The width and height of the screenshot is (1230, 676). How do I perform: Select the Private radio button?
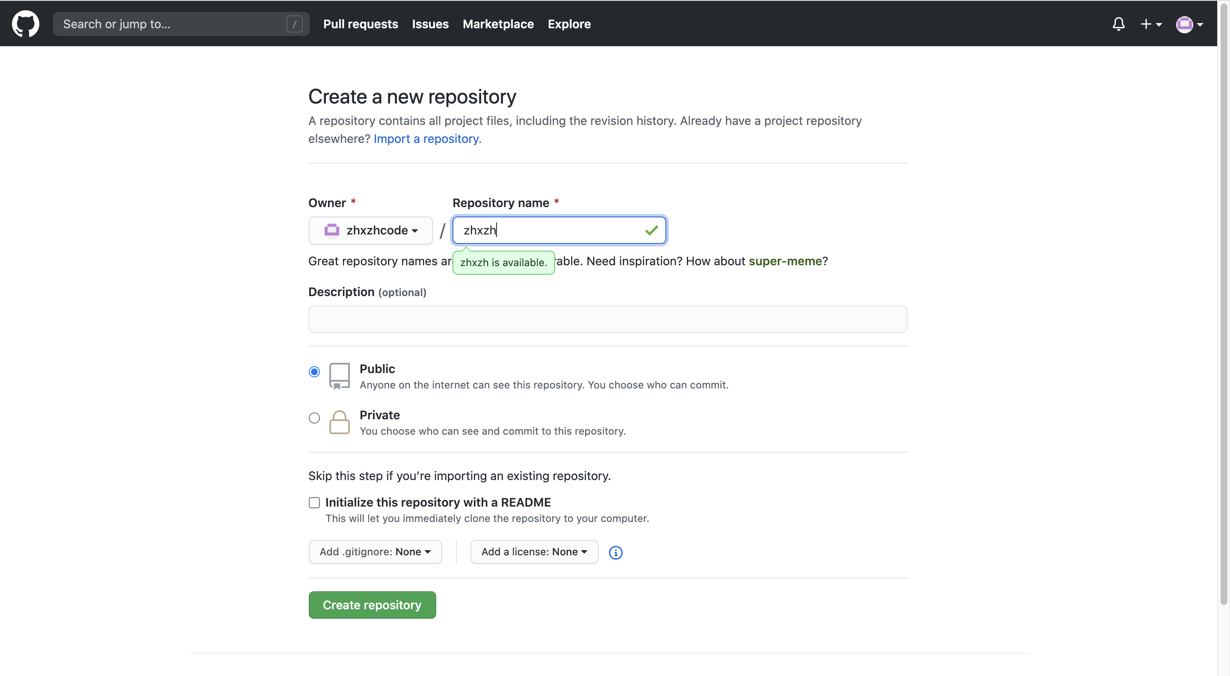click(x=314, y=418)
